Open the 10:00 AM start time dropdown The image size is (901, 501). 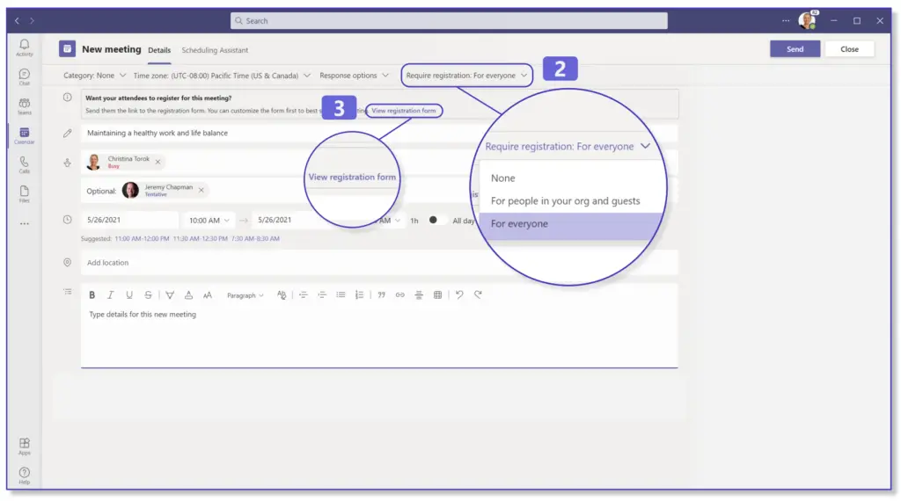pyautogui.click(x=209, y=221)
